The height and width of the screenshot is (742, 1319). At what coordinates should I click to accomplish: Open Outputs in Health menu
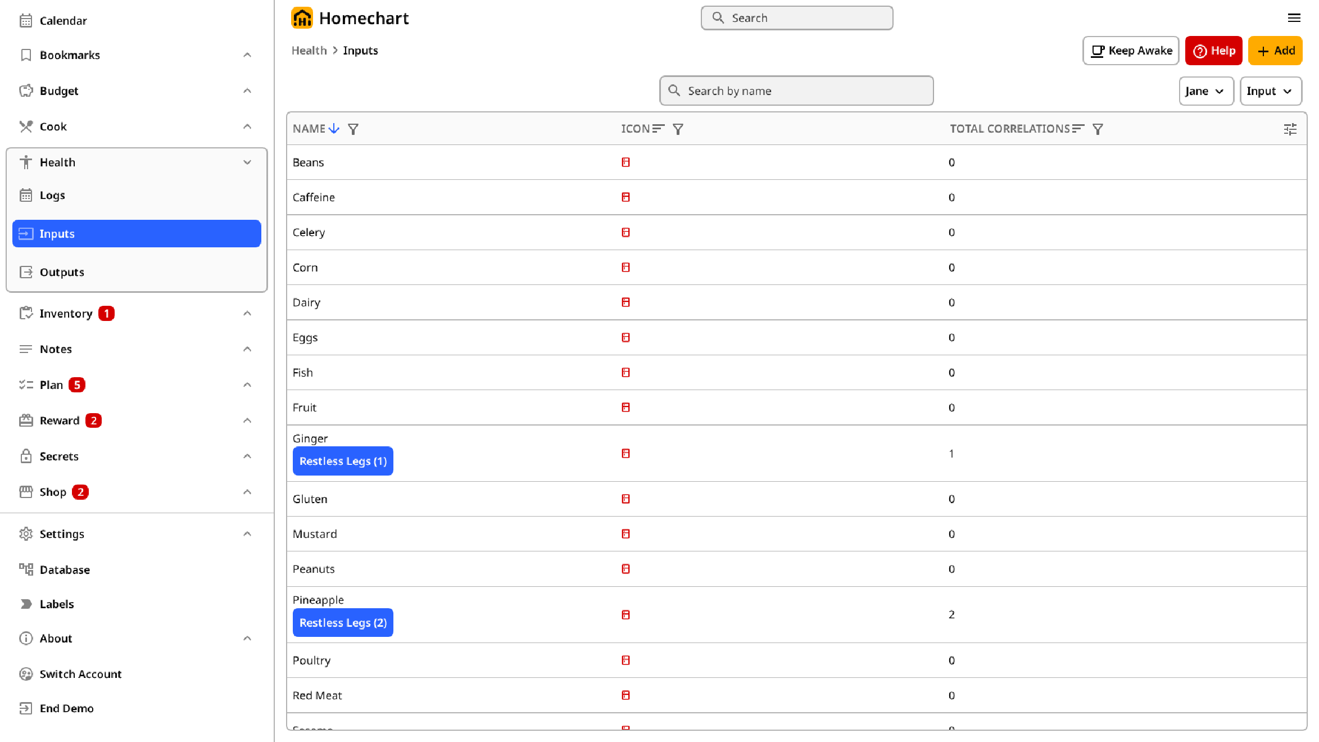62,272
